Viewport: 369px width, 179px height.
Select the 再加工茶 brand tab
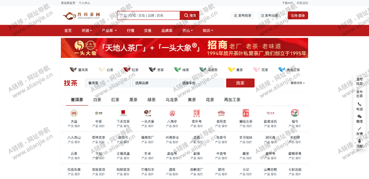(232, 100)
